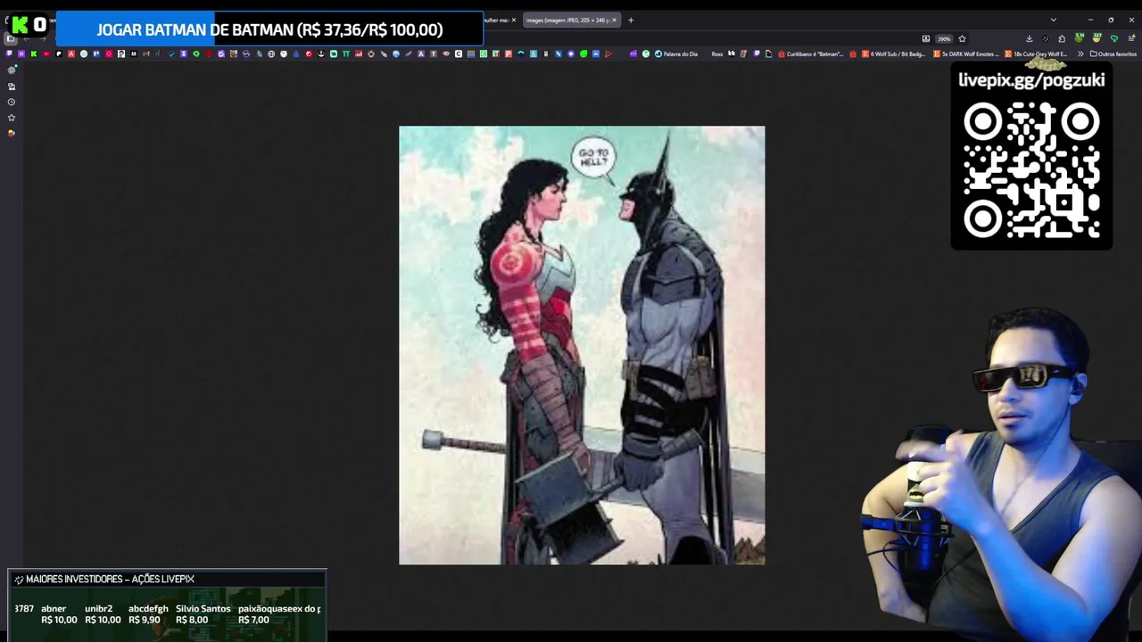Click investor 'abcdefgh' R$ 9,90 entry
Screen dimensions: 1142x642
[x=148, y=613]
